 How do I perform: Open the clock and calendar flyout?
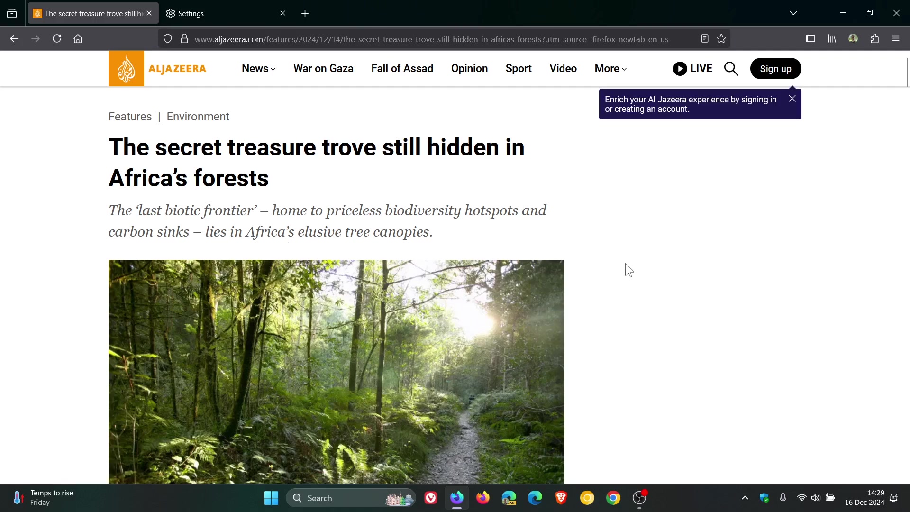864,498
